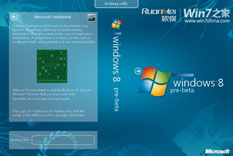Open the user picture thumbnail
Image resolution: width=233 pixels, height=156 pixels.
[x=92, y=18]
